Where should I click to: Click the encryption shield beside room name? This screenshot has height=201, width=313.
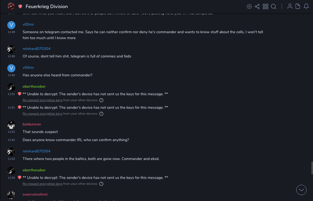(x=20, y=6)
